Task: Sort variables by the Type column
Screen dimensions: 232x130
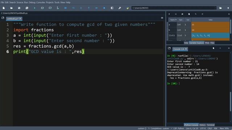Action: click(x=181, y=20)
